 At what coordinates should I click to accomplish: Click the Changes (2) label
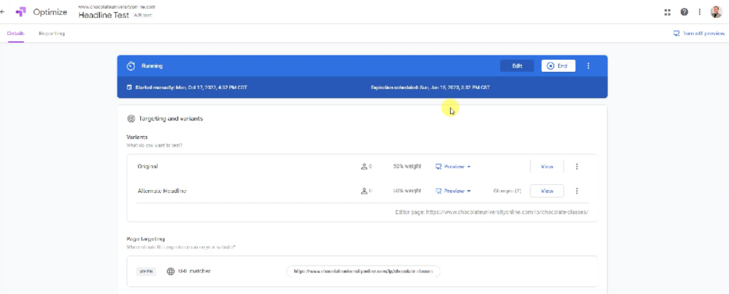pyautogui.click(x=507, y=191)
